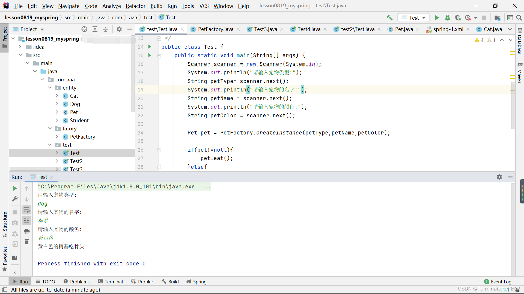Click the disabled stop button in the toolbar

(484, 18)
